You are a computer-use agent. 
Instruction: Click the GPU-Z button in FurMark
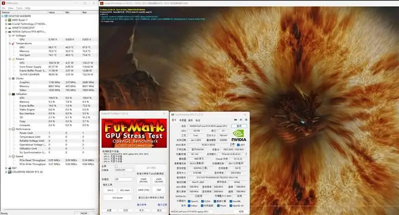coord(109,190)
